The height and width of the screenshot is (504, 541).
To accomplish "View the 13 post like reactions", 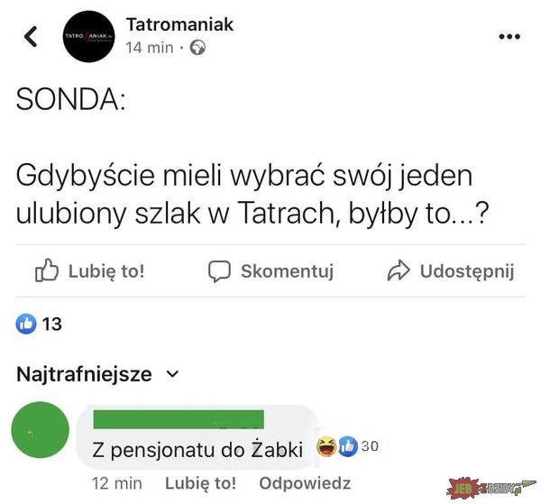I will (39, 324).
